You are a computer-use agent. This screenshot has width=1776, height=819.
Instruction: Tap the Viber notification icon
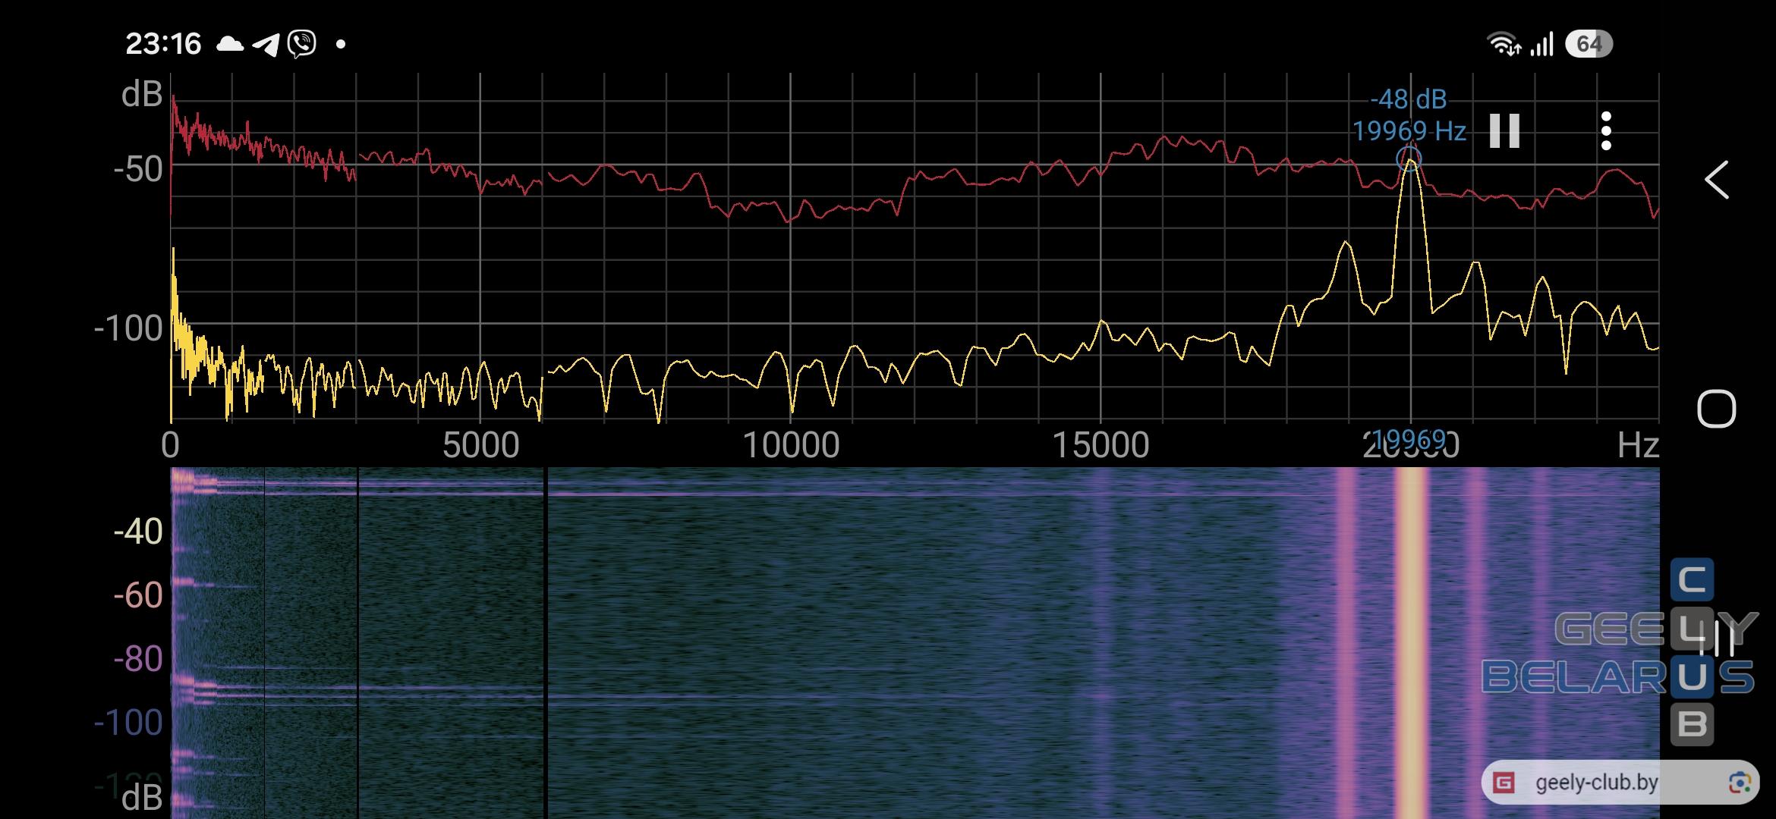coord(302,44)
